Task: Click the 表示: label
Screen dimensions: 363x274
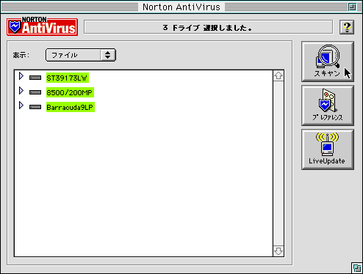Action: (x=21, y=55)
